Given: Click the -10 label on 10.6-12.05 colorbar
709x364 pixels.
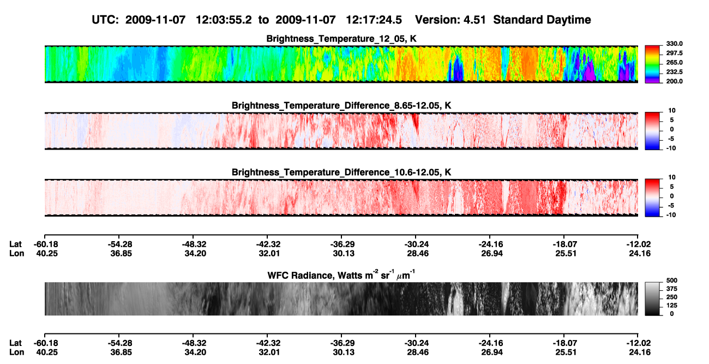Looking at the screenshot, I should click(670, 215).
